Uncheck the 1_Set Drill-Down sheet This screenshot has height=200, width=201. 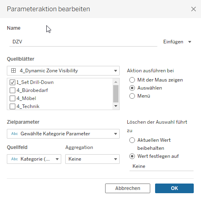[12, 82]
